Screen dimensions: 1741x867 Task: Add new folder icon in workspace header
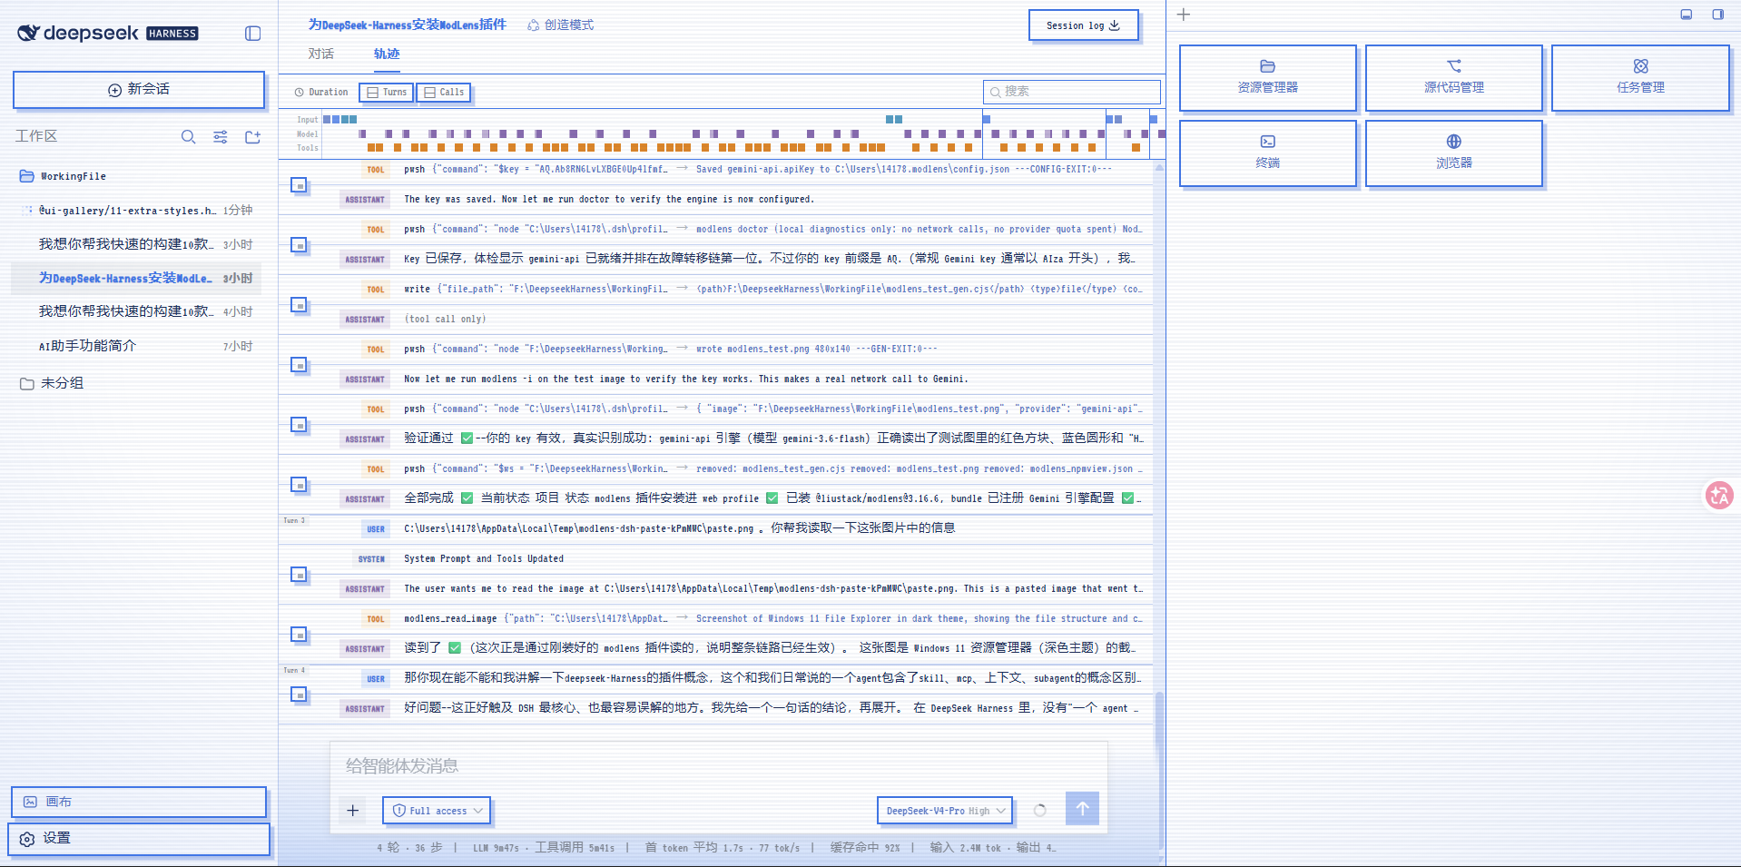point(253,137)
